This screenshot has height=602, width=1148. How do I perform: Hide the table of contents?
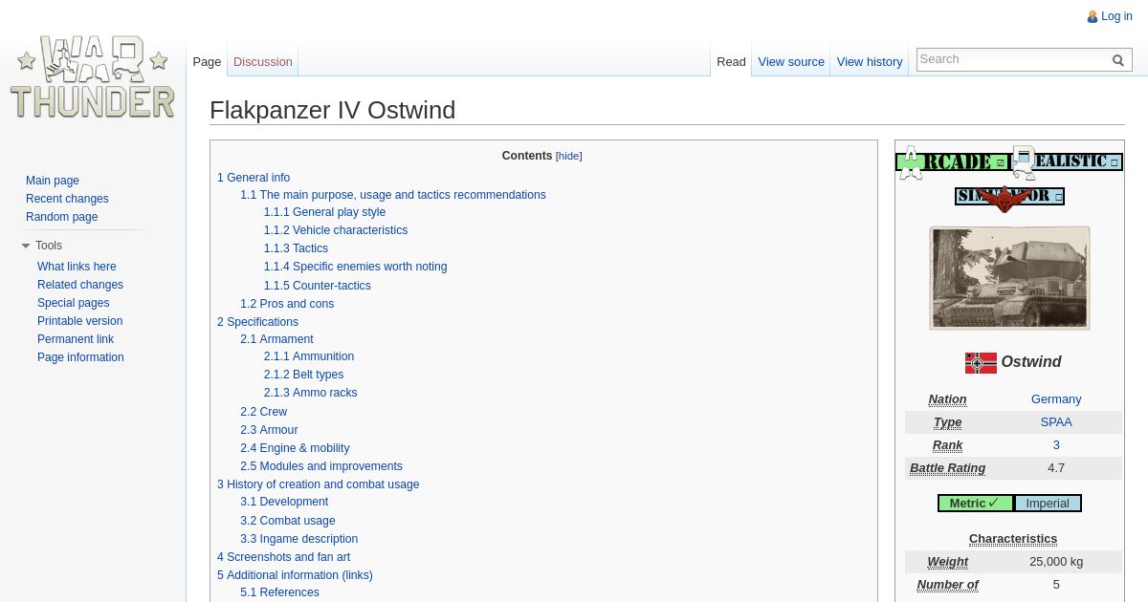(569, 156)
